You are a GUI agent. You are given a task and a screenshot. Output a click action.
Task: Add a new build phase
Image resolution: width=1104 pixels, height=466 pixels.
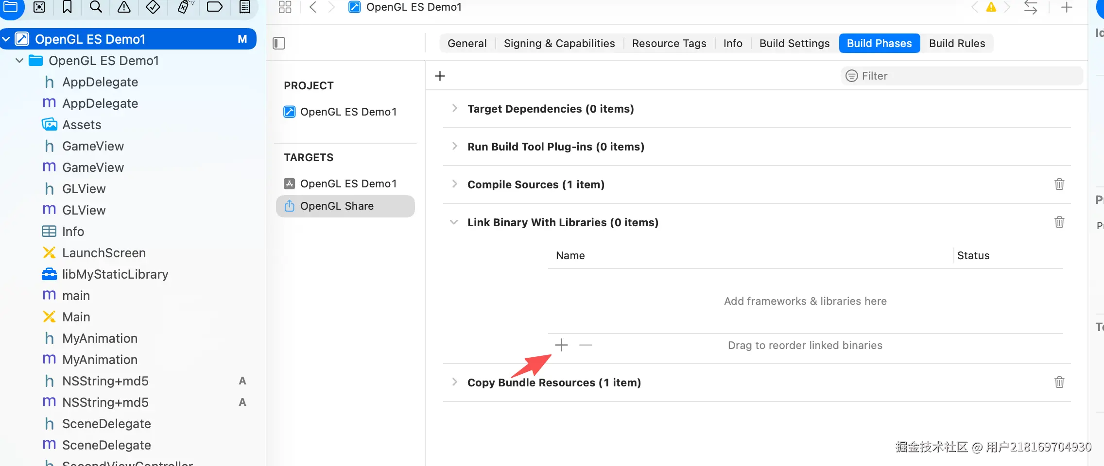click(x=440, y=76)
